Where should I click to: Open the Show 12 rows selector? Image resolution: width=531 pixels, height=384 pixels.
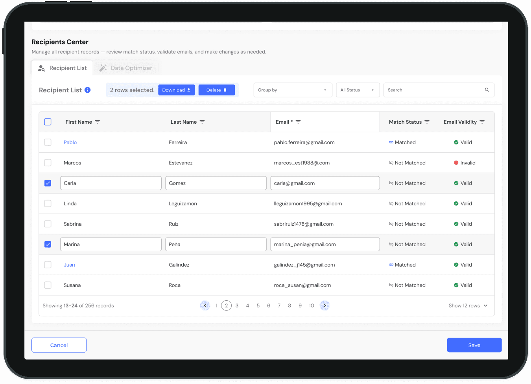(468, 305)
